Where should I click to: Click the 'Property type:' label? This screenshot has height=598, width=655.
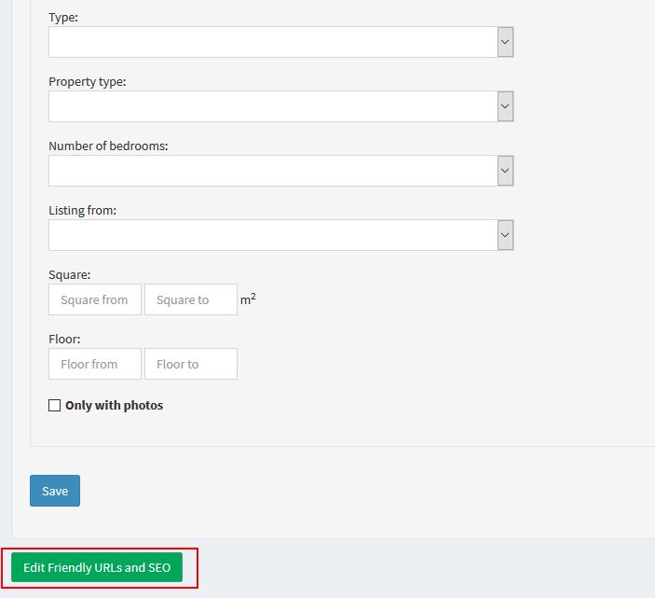pyautogui.click(x=87, y=81)
